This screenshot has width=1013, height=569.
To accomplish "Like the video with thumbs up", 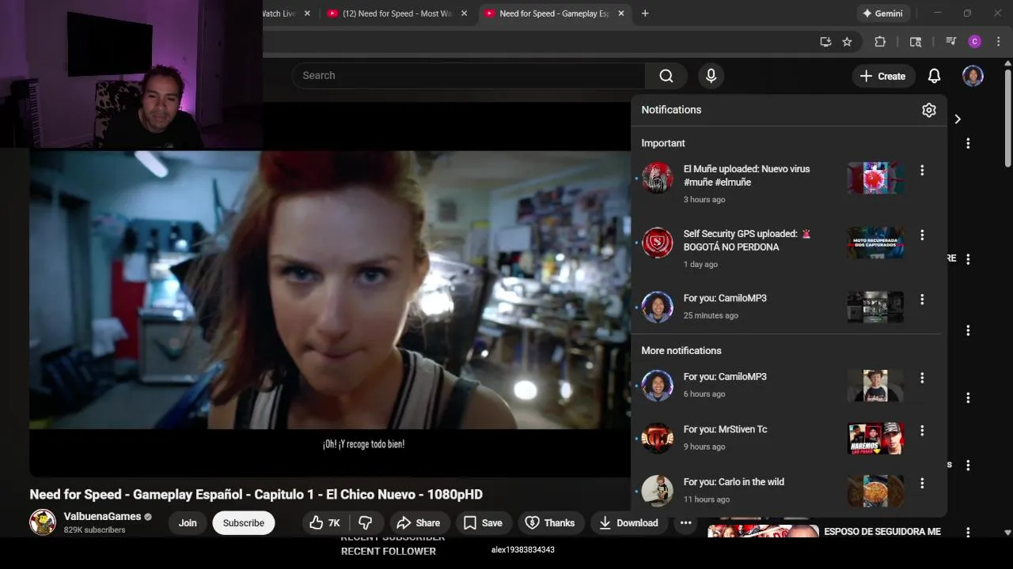I will click(x=324, y=522).
